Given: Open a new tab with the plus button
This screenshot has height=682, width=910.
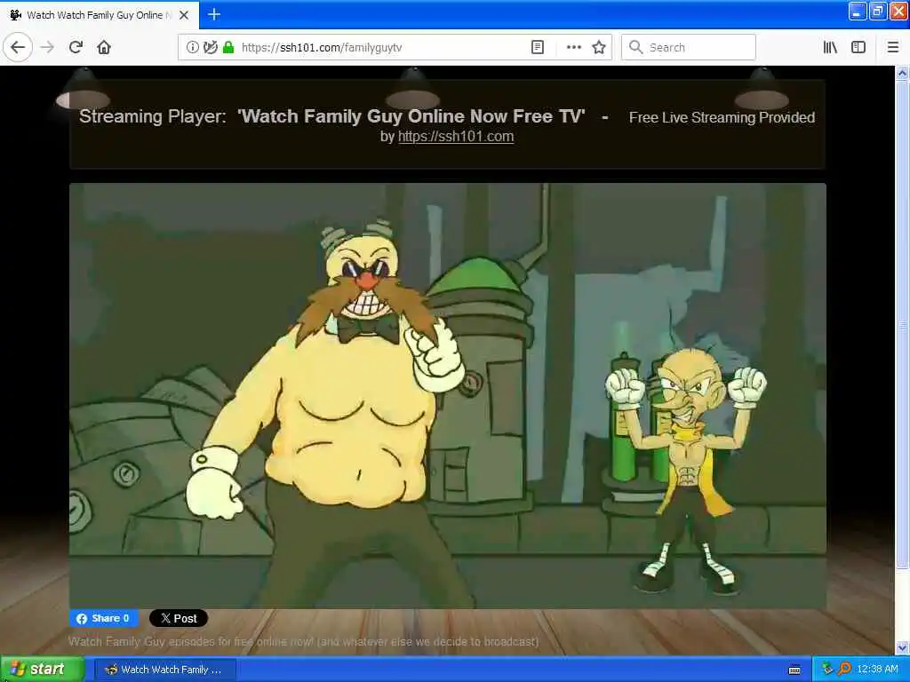Looking at the screenshot, I should coord(214,14).
